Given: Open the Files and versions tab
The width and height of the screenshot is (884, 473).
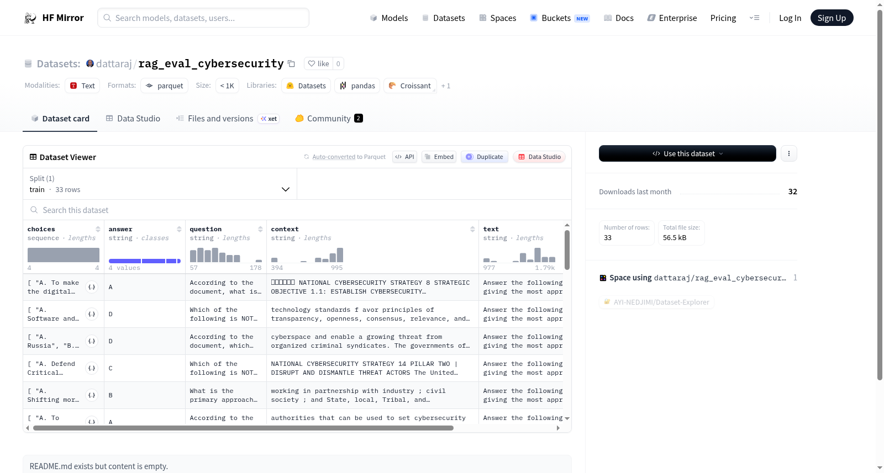Looking at the screenshot, I should (x=228, y=118).
